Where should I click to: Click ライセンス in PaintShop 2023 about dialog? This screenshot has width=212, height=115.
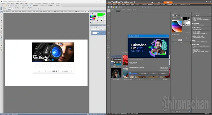154,73
